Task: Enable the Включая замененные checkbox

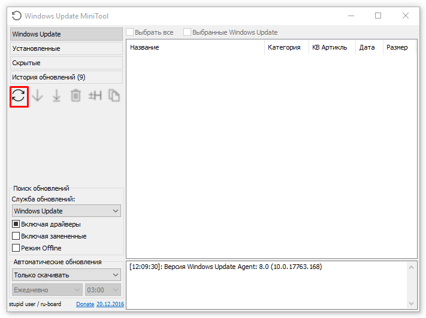Action: point(16,236)
